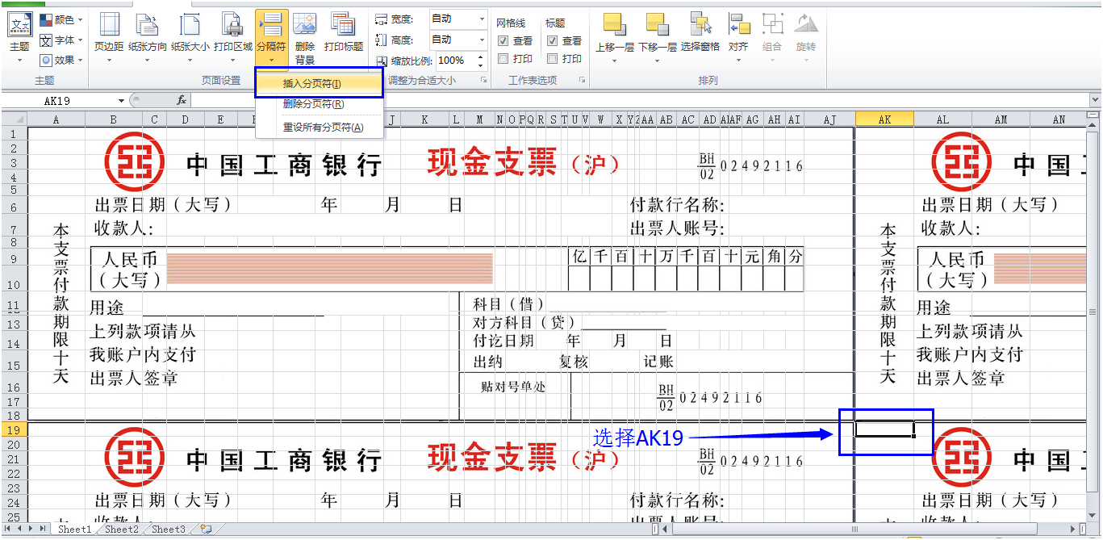1103x540 pixels.
Task: Go to first sheet with tab navigation arrow
Action: [x=8, y=530]
